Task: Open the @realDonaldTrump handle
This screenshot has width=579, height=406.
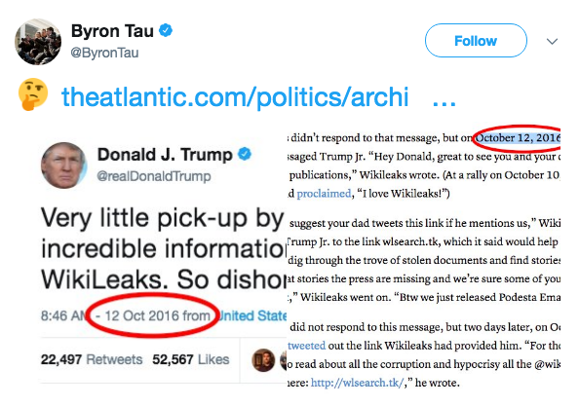Action: [154, 176]
